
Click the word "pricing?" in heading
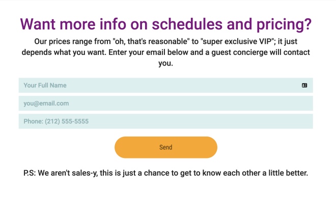pyautogui.click(x=284, y=25)
